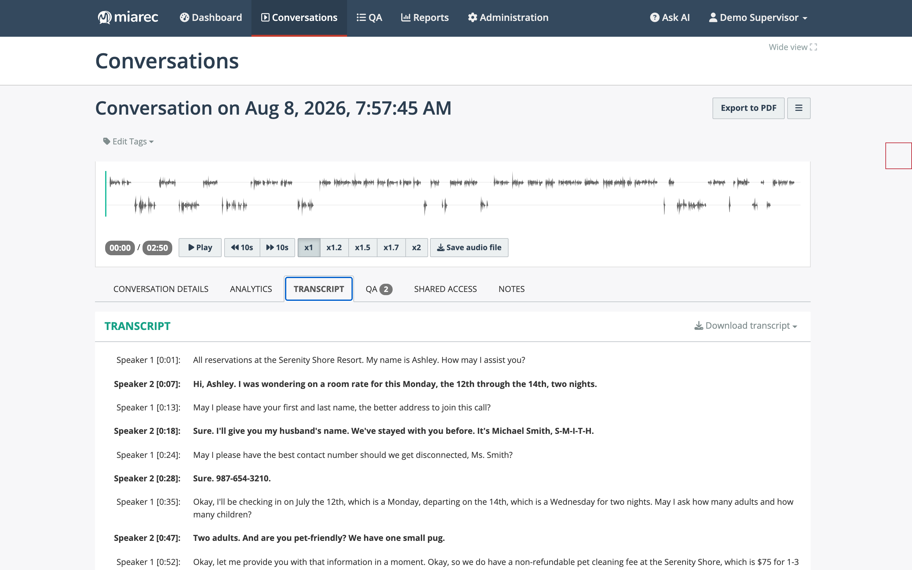Open Download transcript dropdown
This screenshot has width=912, height=570.
pos(746,326)
